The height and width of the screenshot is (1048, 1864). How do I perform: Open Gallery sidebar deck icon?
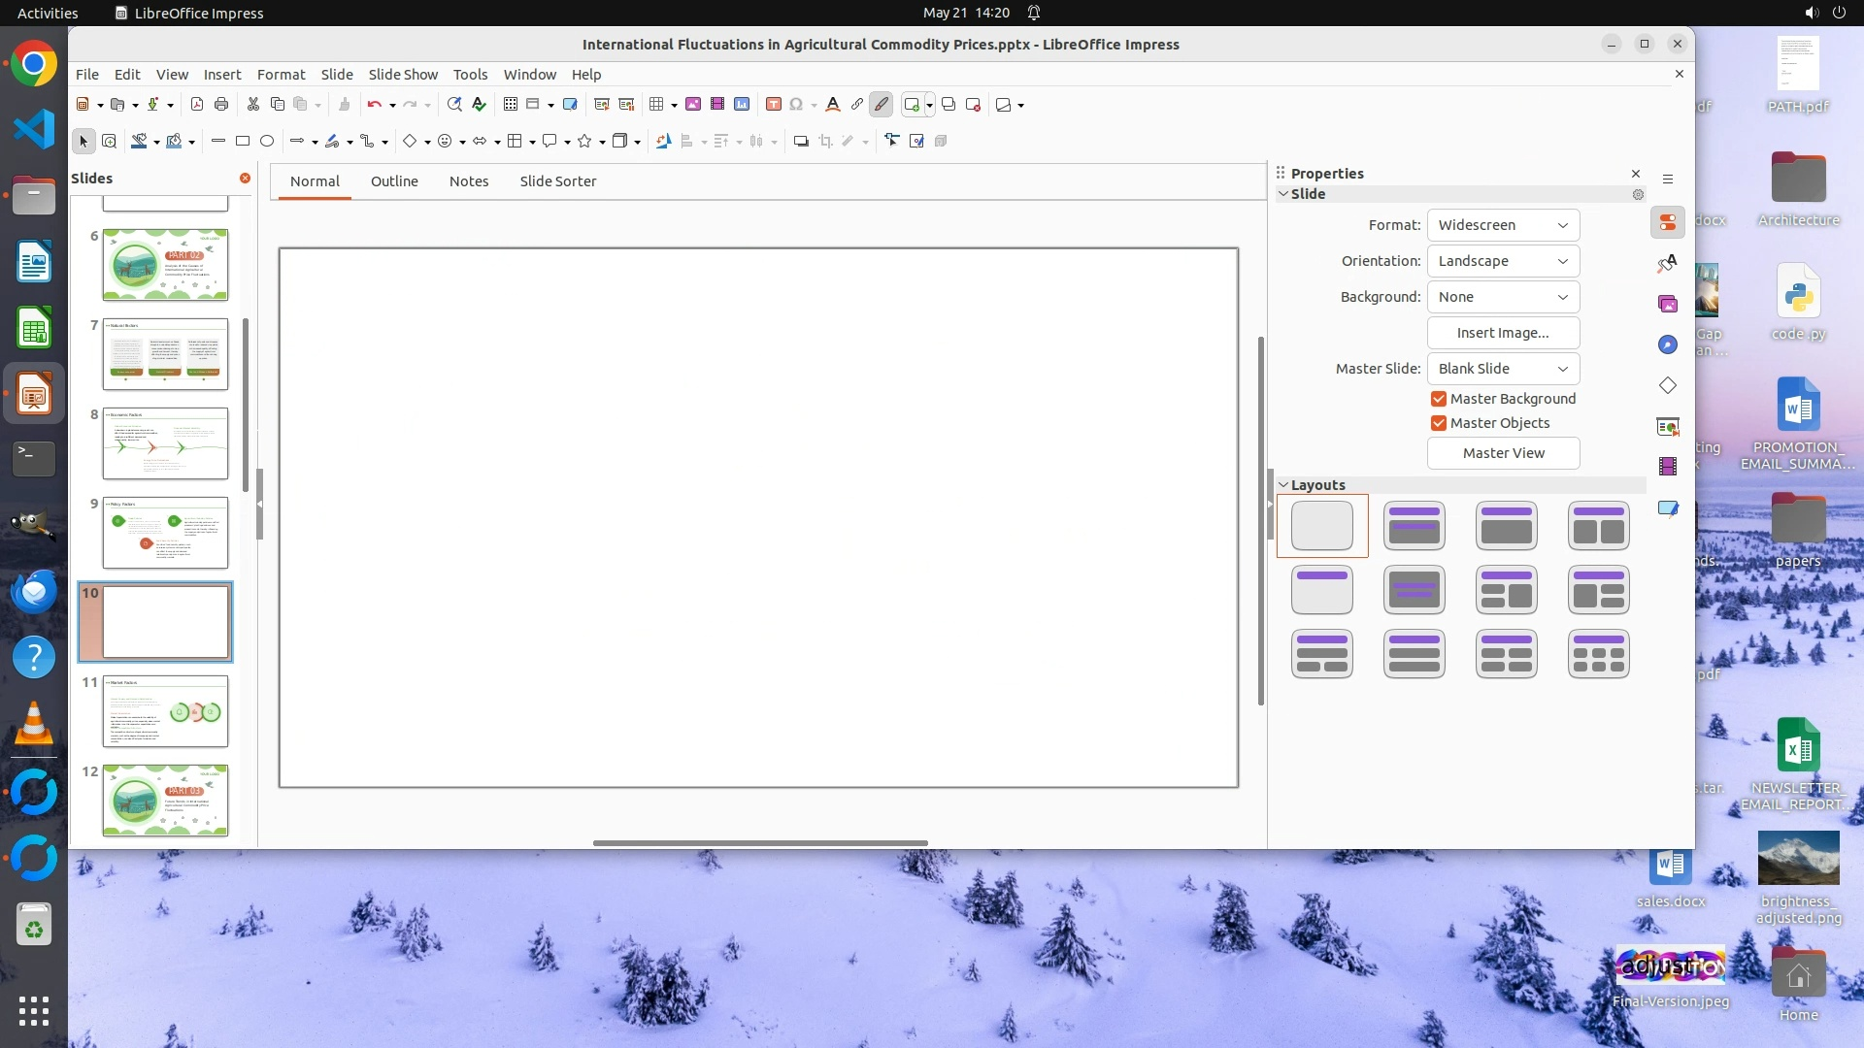pyautogui.click(x=1668, y=304)
